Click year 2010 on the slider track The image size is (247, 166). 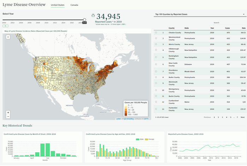pos(46,20)
